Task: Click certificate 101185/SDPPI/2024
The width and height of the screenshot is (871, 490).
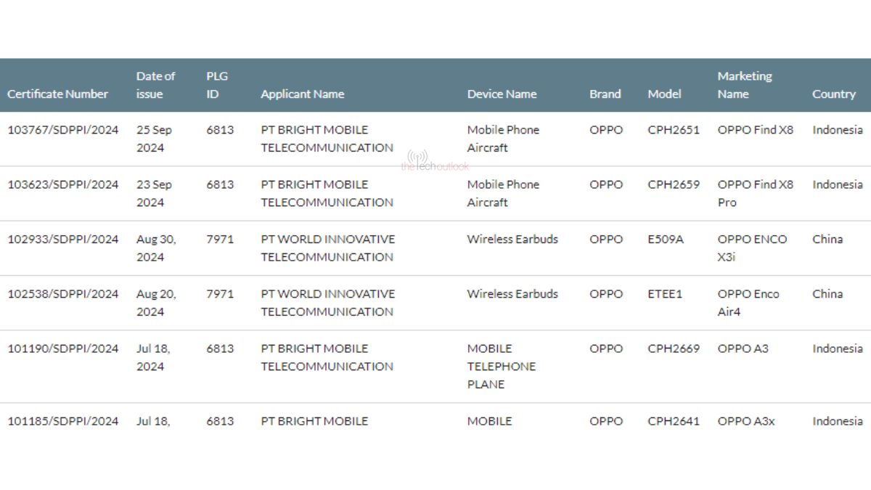Action: click(x=62, y=421)
